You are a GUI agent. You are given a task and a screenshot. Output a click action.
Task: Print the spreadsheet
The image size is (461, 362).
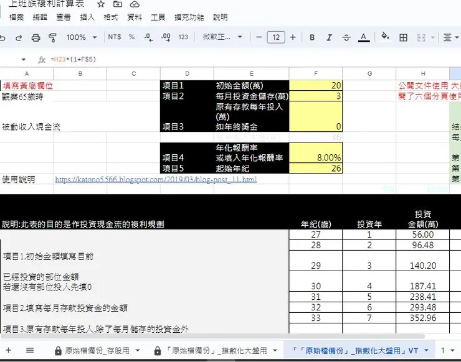[x=36, y=37]
